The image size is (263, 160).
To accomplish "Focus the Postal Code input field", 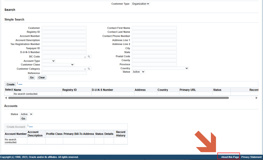I will click(x=154, y=56).
